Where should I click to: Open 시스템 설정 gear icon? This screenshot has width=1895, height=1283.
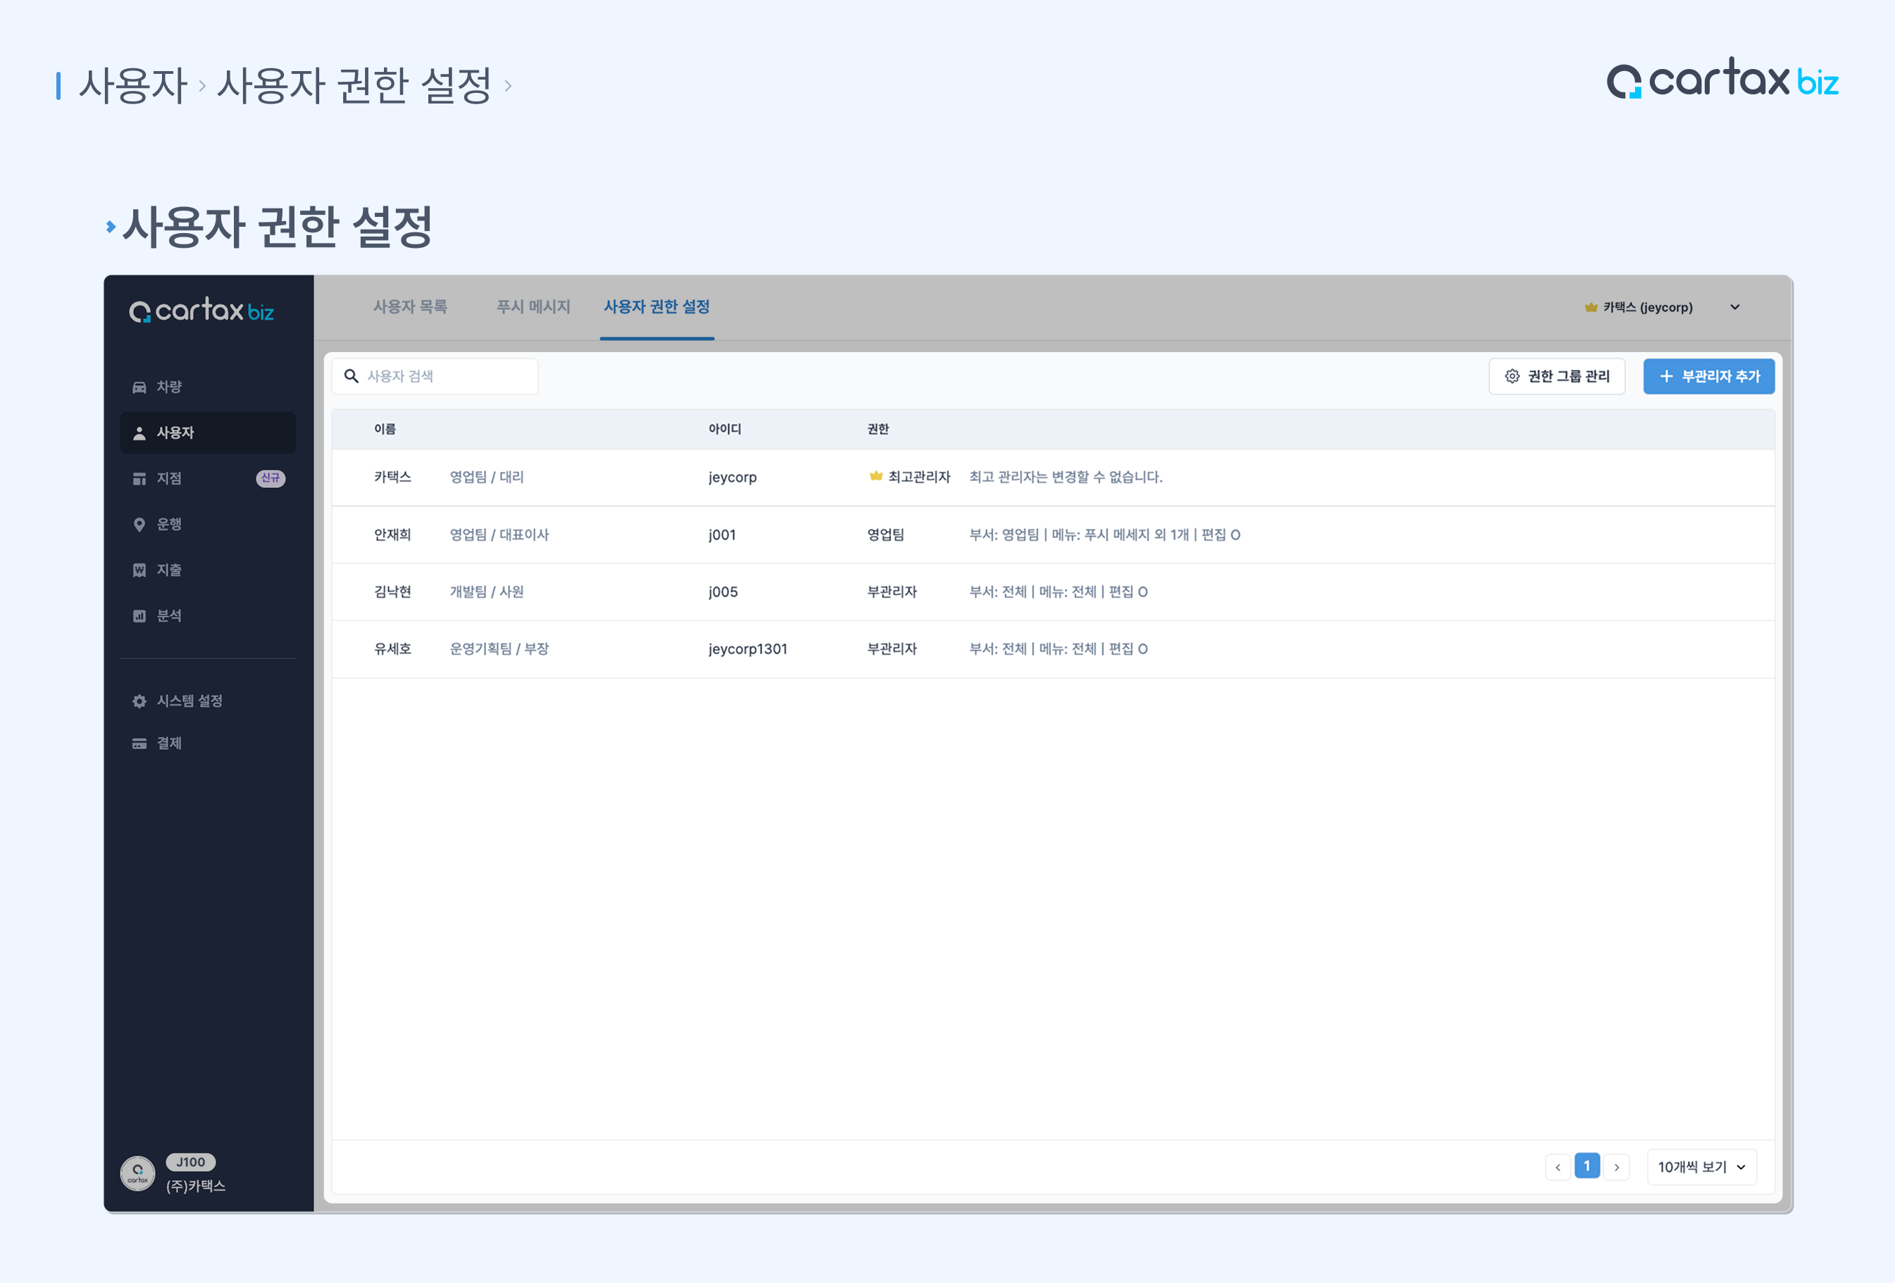[x=139, y=701]
